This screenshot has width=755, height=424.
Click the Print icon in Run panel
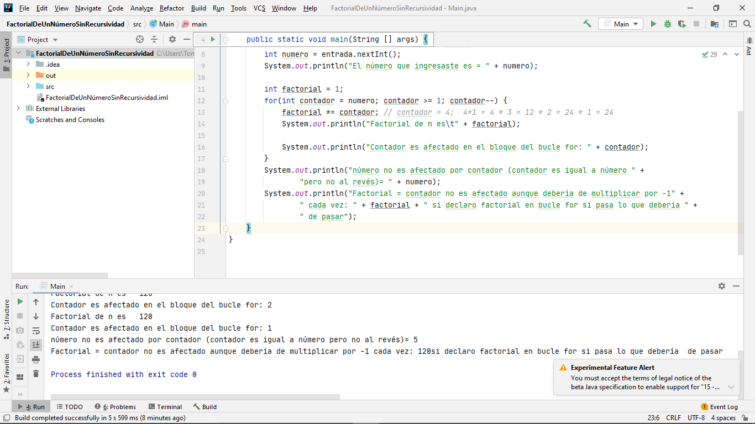pyautogui.click(x=36, y=359)
